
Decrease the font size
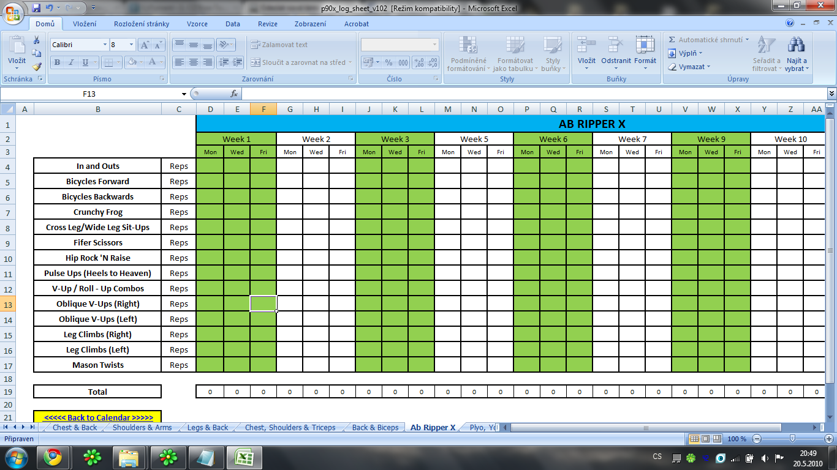tap(158, 45)
